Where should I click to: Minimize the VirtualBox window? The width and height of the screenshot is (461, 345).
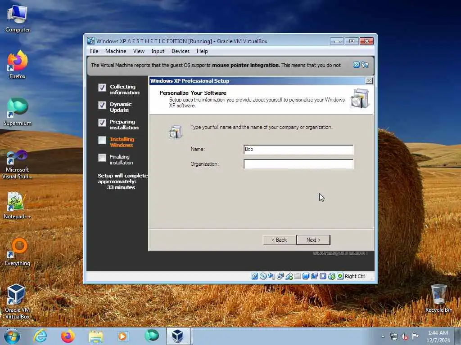337,41
